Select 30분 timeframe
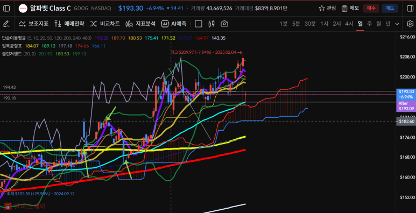 point(310,24)
